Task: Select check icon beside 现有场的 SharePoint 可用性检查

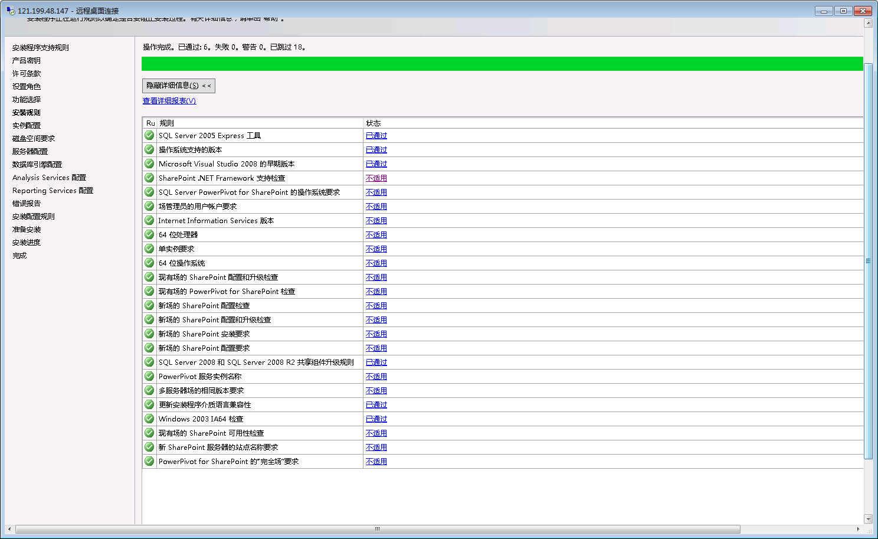Action: (149, 433)
